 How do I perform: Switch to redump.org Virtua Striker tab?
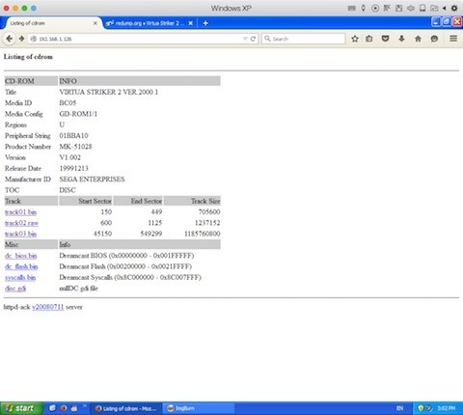146,23
